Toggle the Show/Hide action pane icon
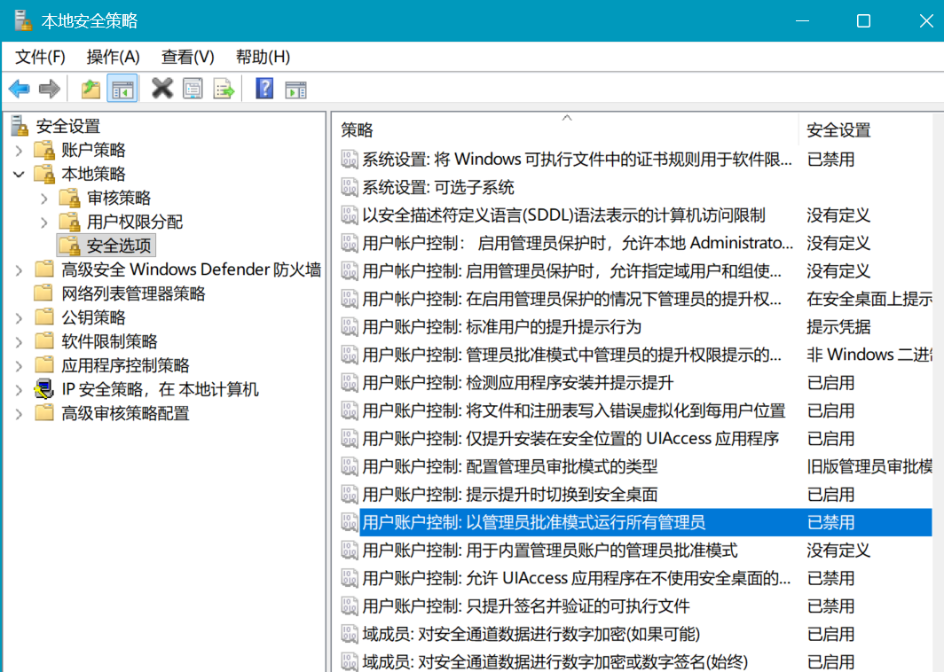Viewport: 944px width, 672px height. 295,89
